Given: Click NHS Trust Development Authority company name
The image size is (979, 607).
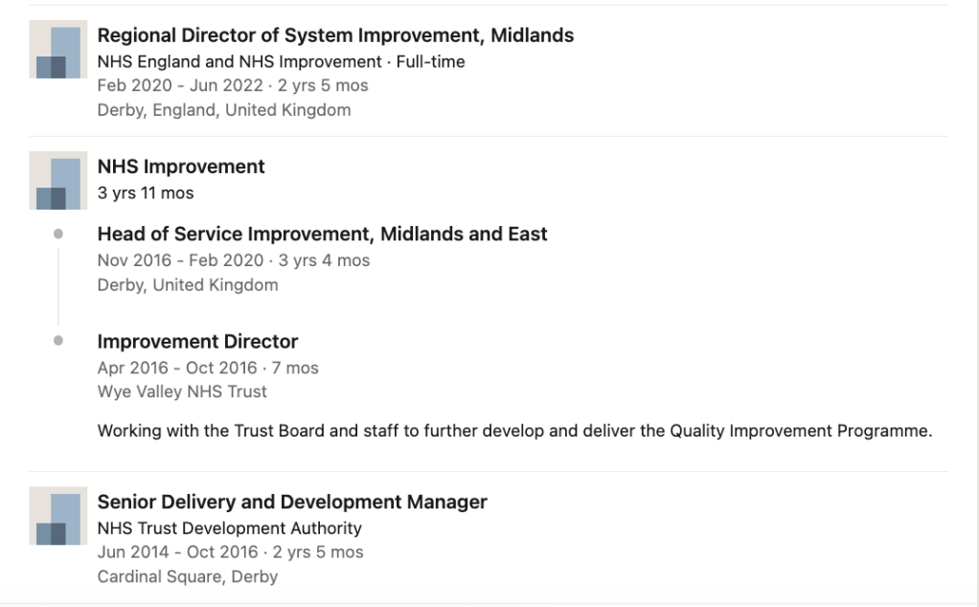Looking at the screenshot, I should [x=229, y=528].
